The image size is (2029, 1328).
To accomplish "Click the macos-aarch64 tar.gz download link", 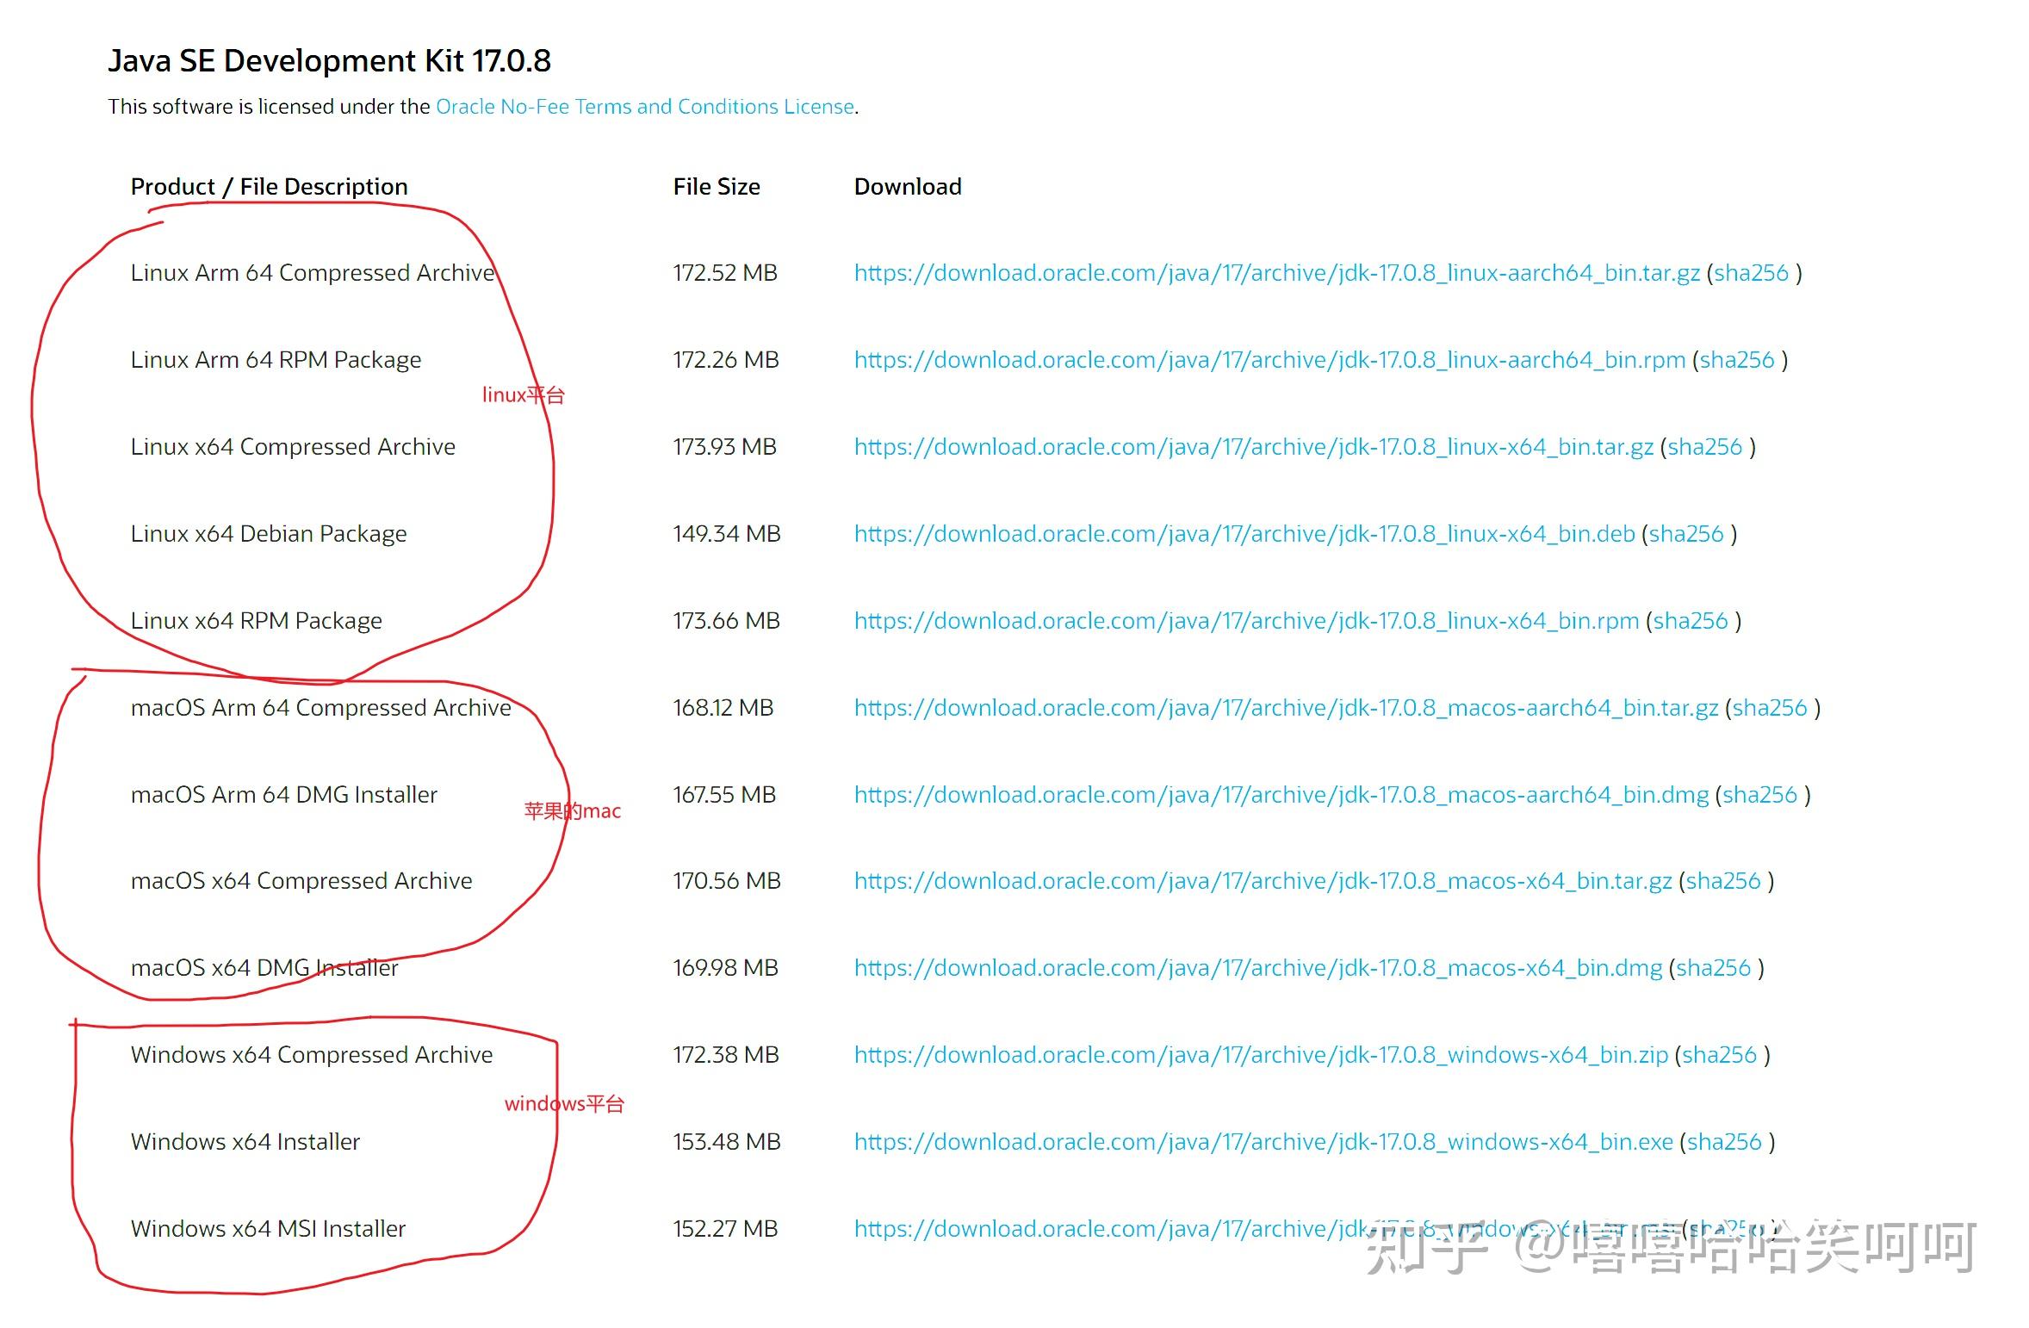I will pos(1285,708).
